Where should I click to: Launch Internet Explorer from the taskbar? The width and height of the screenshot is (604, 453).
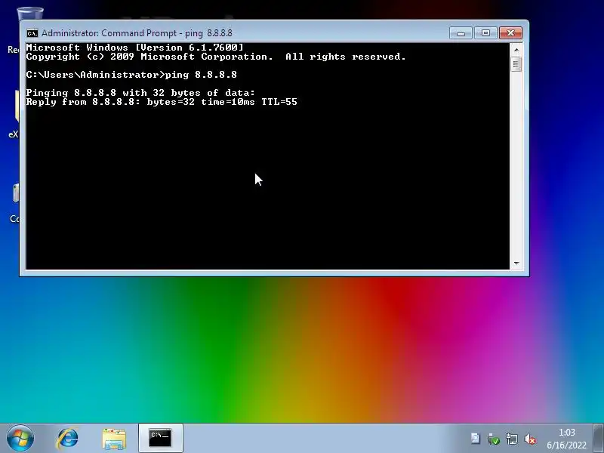point(68,439)
